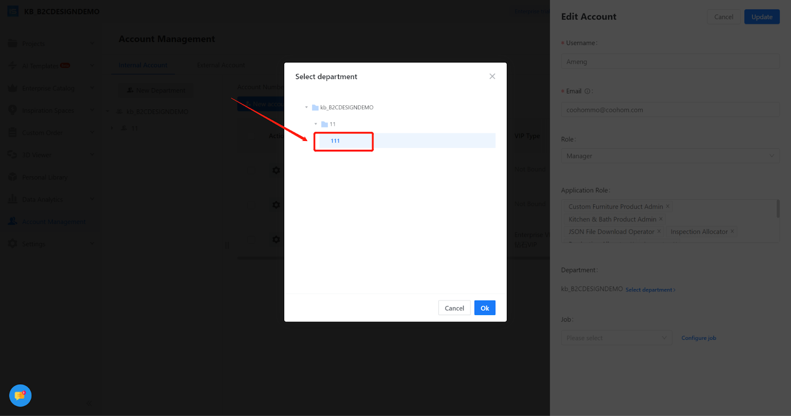Open the Job dropdown showing Please select
This screenshot has width=791, height=416.
[x=616, y=338]
